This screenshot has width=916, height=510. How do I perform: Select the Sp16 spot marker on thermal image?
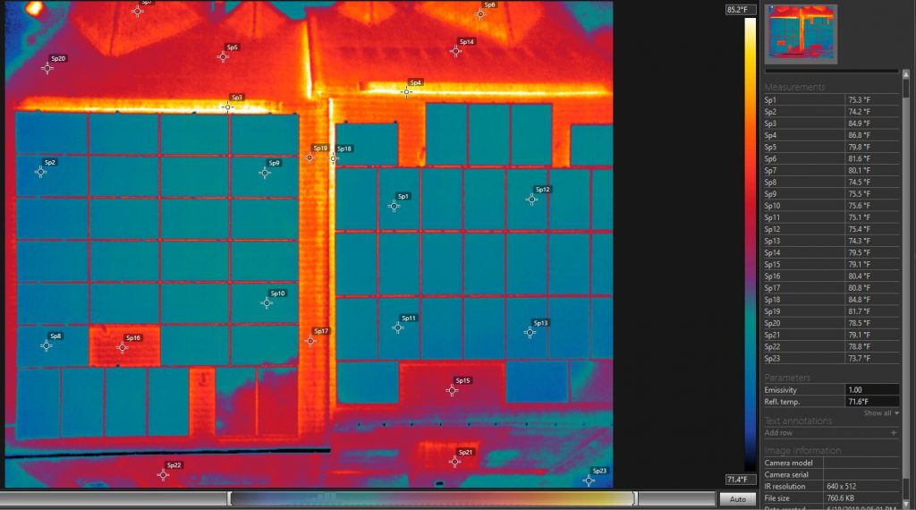click(122, 347)
